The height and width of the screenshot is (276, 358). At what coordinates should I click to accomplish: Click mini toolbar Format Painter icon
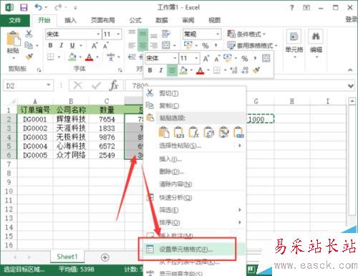[x=256, y=70]
